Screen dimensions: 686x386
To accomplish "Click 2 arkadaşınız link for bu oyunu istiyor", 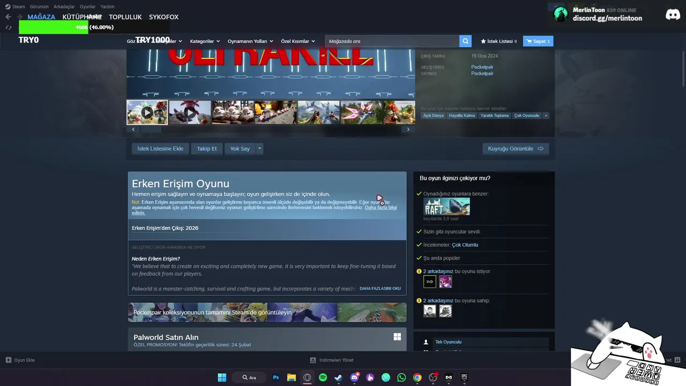I will [438, 271].
